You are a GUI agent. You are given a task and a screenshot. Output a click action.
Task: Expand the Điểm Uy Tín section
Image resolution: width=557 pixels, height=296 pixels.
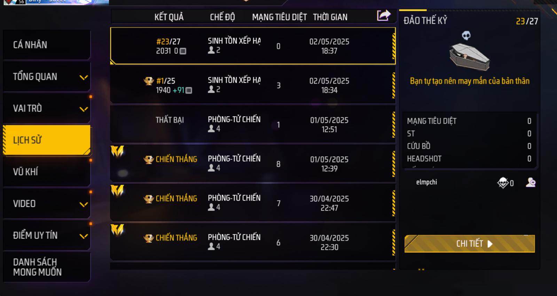pos(84,236)
